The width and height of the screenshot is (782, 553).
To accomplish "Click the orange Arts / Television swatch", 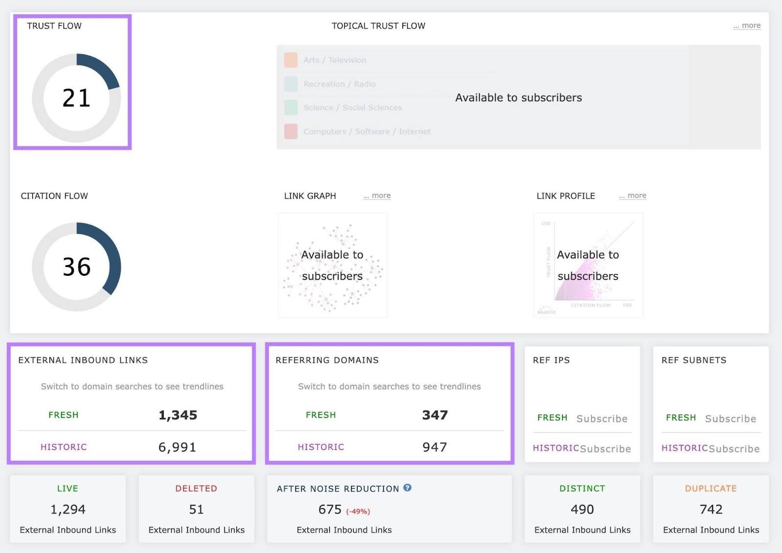I will coord(291,60).
